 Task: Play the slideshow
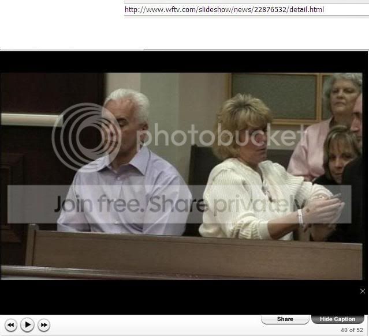(27, 325)
